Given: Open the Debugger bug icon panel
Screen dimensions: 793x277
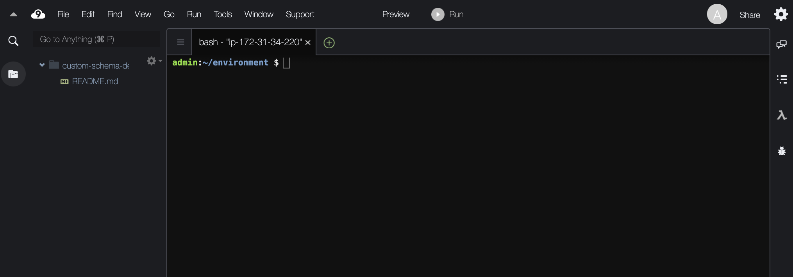Looking at the screenshot, I should (782, 151).
